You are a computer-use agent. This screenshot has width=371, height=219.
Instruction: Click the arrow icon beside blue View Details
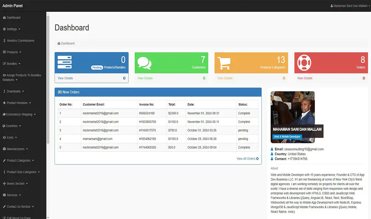124,78
